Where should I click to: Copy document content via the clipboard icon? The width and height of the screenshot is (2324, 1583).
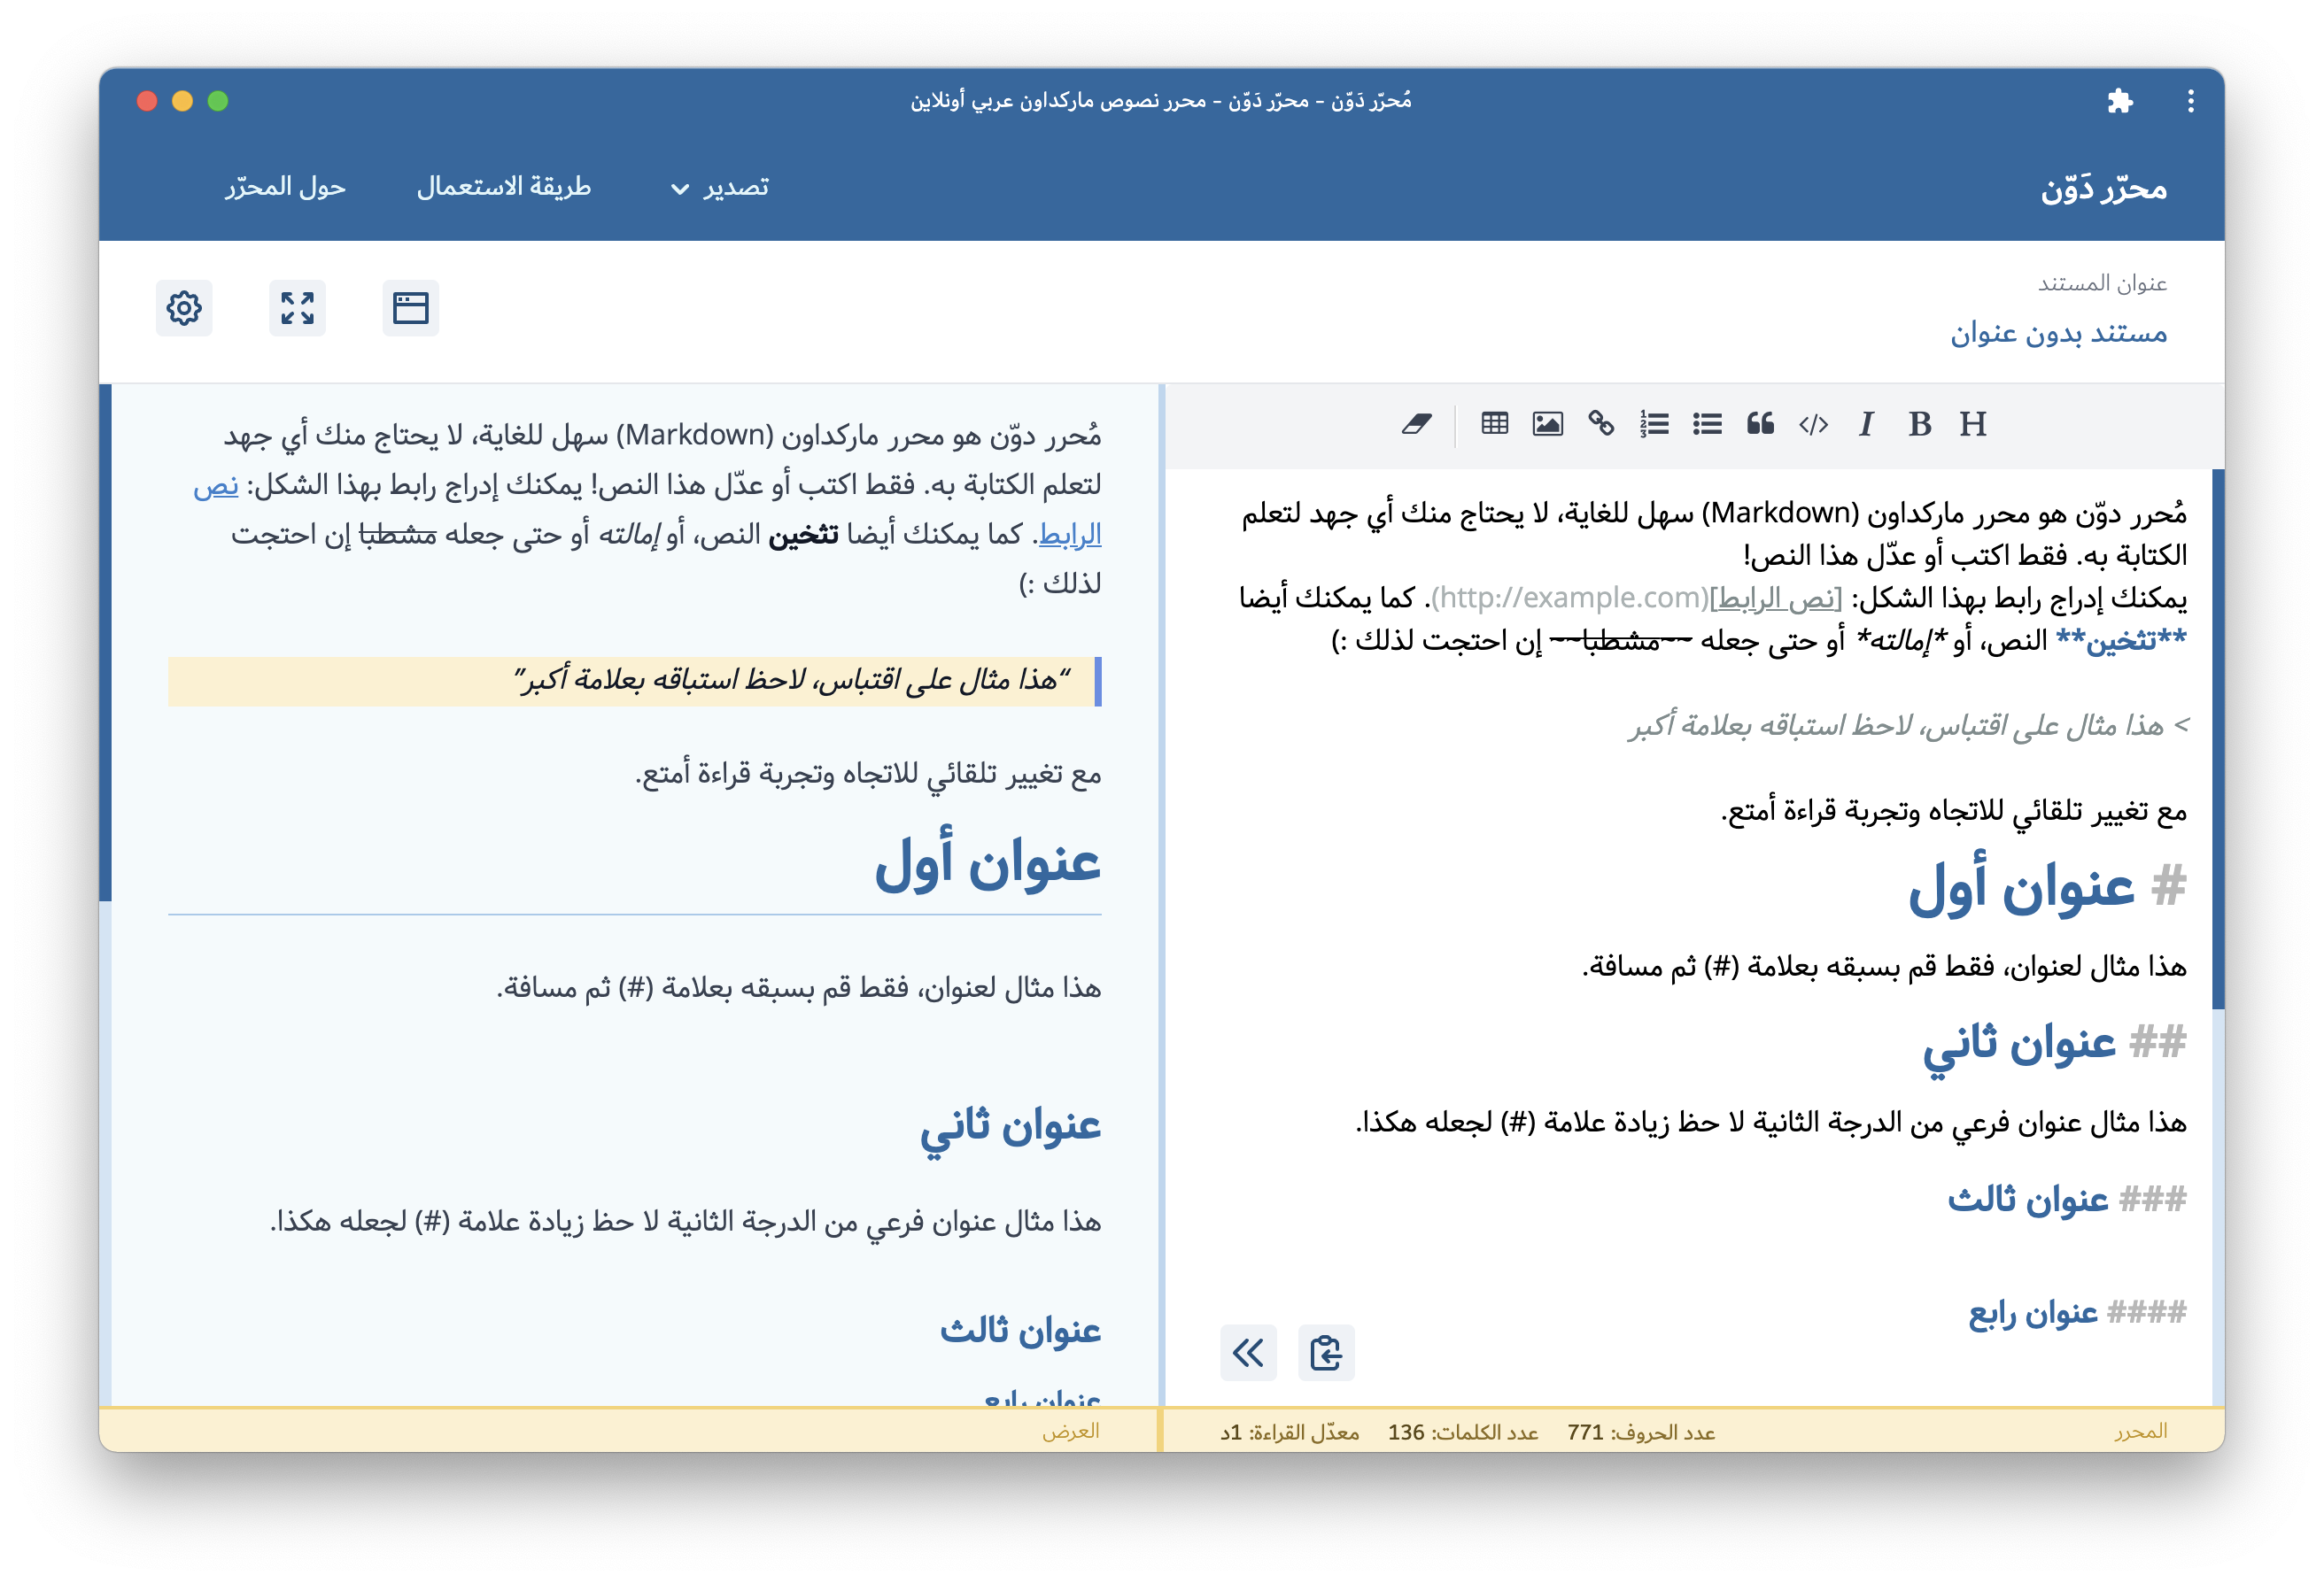1327,1355
